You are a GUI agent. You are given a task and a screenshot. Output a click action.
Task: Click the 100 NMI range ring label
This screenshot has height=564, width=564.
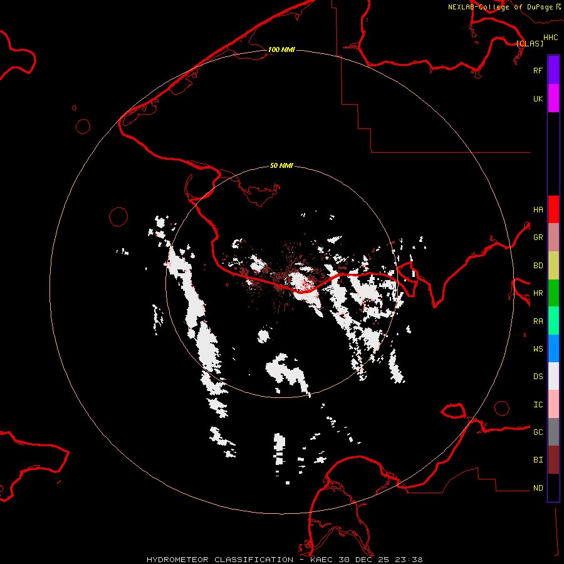281,50
